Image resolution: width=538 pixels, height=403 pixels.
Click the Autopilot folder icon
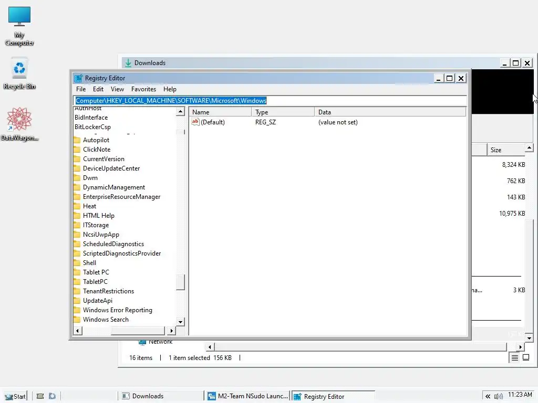click(x=77, y=140)
